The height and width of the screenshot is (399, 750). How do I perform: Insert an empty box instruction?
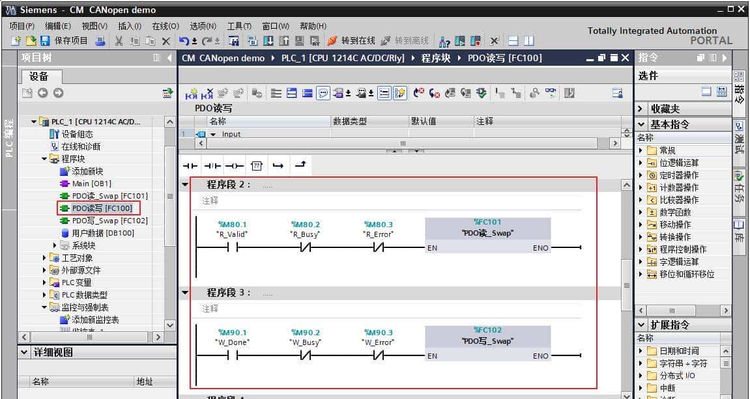257,165
